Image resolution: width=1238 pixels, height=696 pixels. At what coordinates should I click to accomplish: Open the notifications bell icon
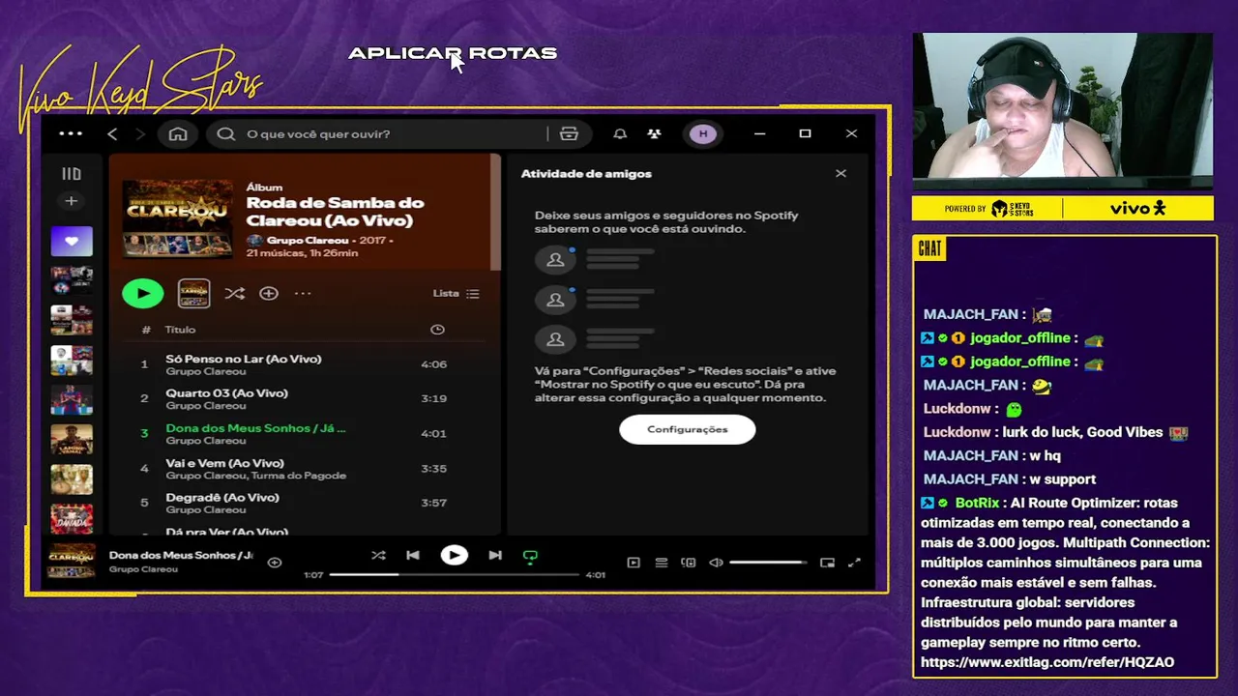620,133
